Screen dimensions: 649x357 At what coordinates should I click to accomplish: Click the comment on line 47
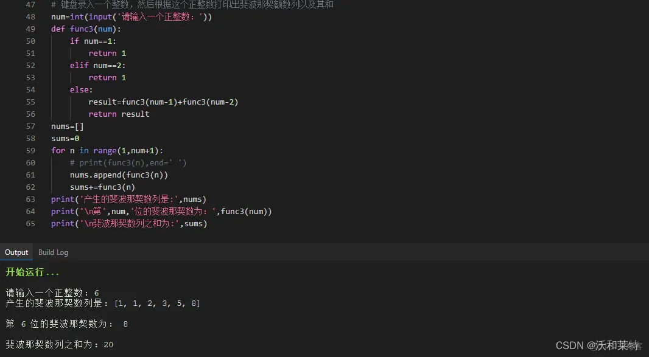click(192, 4)
